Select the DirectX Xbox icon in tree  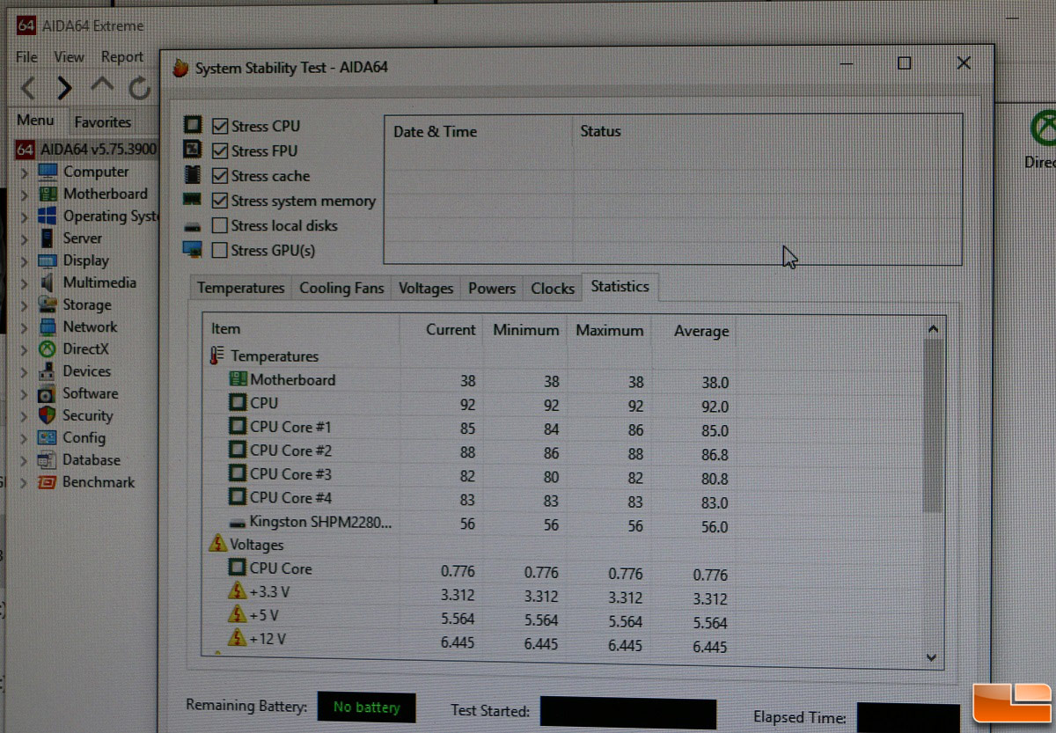[x=48, y=349]
